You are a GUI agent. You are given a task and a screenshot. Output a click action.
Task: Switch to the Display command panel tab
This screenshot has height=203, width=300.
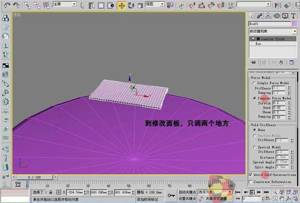[285, 16]
